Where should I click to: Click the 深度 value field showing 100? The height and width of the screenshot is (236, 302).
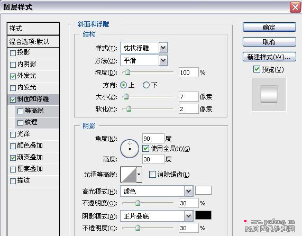pos(189,72)
